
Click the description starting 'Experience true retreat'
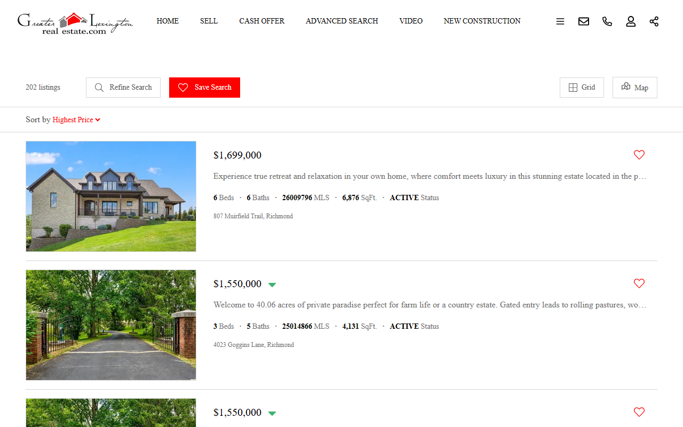coord(430,176)
